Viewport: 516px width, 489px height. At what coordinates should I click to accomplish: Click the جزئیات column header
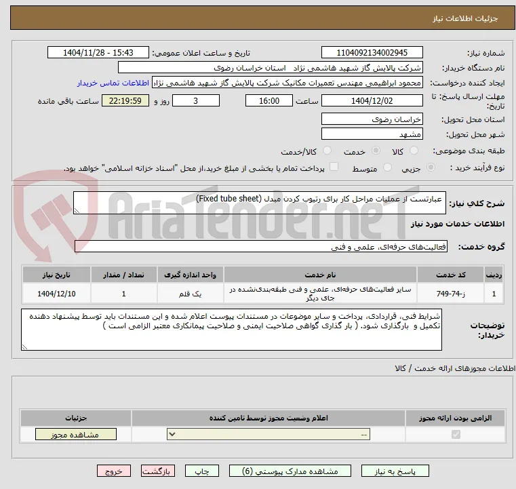76,418
